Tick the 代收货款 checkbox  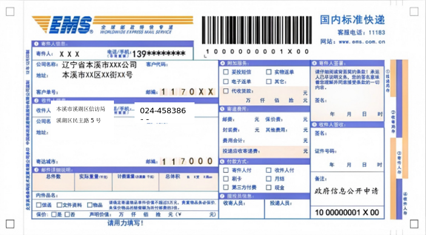pyautogui.click(x=226, y=91)
